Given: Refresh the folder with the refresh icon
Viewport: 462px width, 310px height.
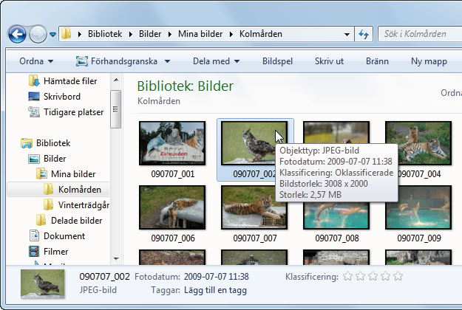Looking at the screenshot, I should [364, 35].
